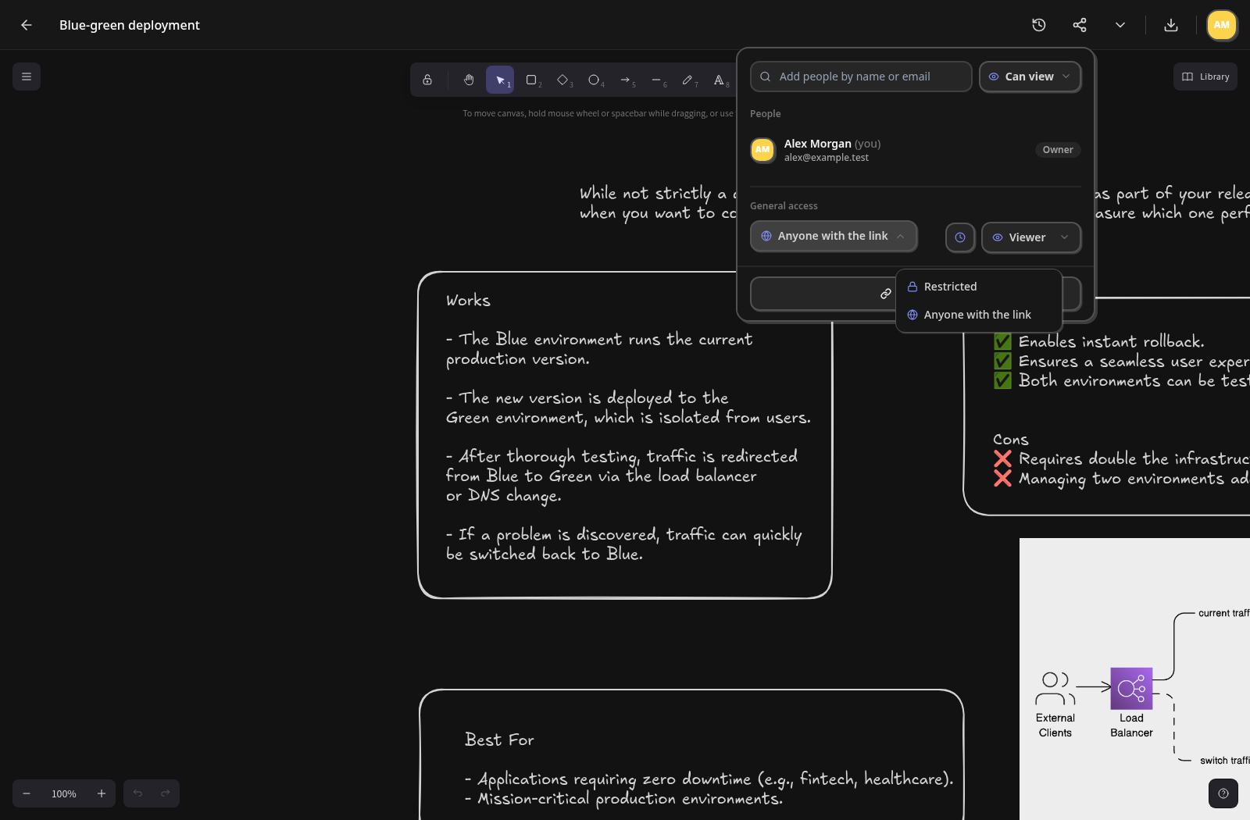
Task: Reset zoom by clicking 100%
Action: [64, 793]
